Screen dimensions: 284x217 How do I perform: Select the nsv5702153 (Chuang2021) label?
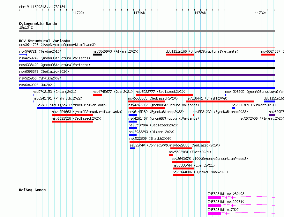[55, 92]
